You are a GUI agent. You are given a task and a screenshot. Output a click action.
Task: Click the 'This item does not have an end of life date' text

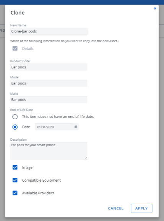tap(58, 117)
